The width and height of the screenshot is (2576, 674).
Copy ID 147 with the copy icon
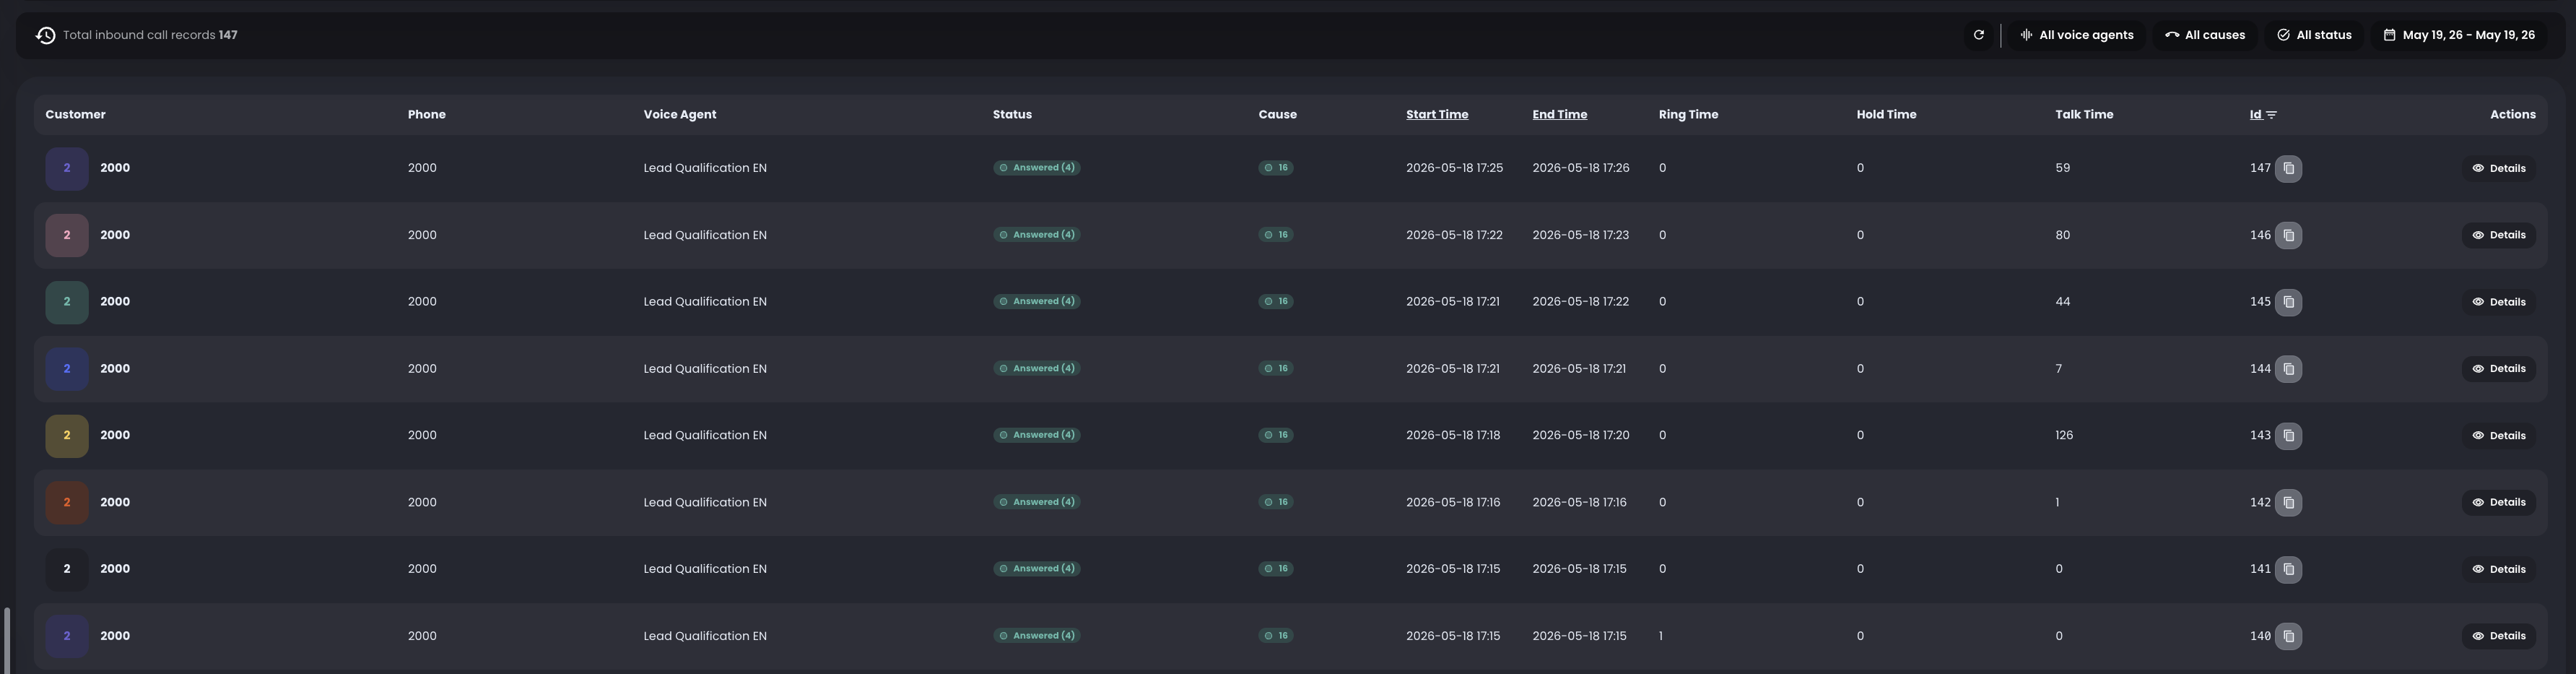click(x=2288, y=168)
